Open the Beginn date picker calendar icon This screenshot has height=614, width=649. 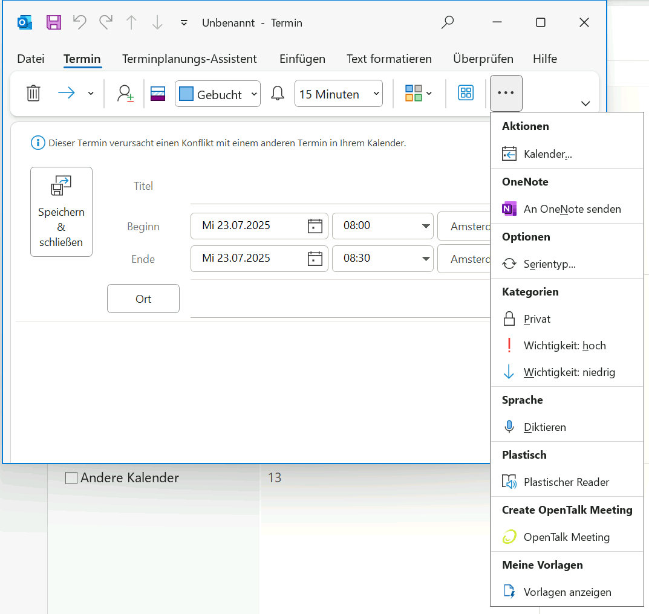pos(315,225)
